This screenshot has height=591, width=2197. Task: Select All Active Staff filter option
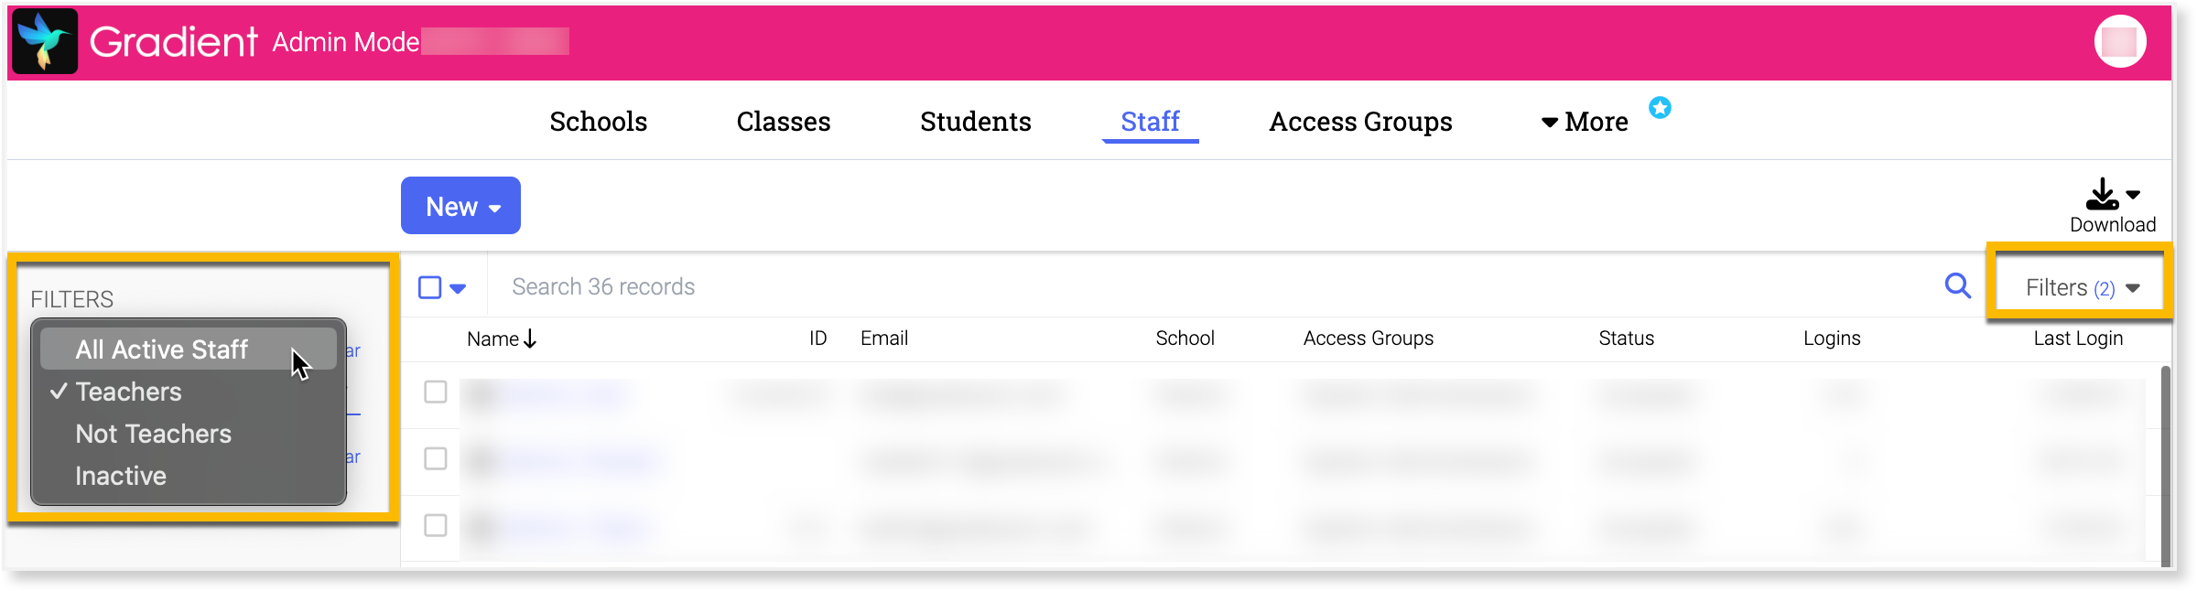pos(162,349)
